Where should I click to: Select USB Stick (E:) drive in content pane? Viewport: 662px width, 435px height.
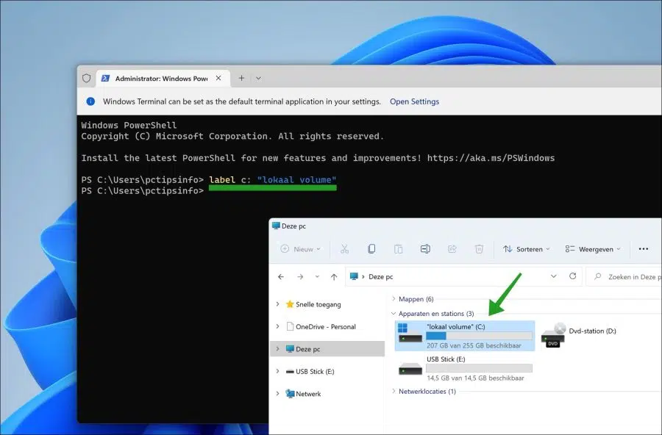click(465, 368)
